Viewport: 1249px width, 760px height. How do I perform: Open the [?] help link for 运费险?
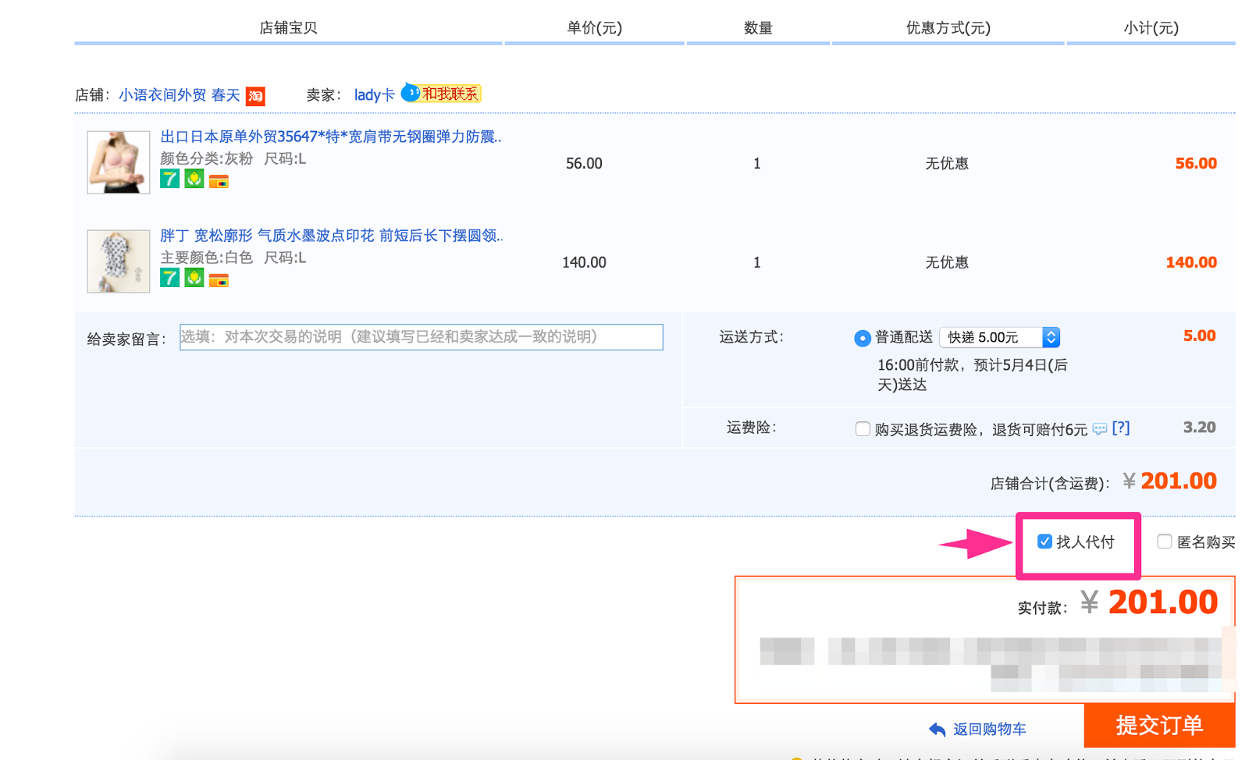(1120, 428)
